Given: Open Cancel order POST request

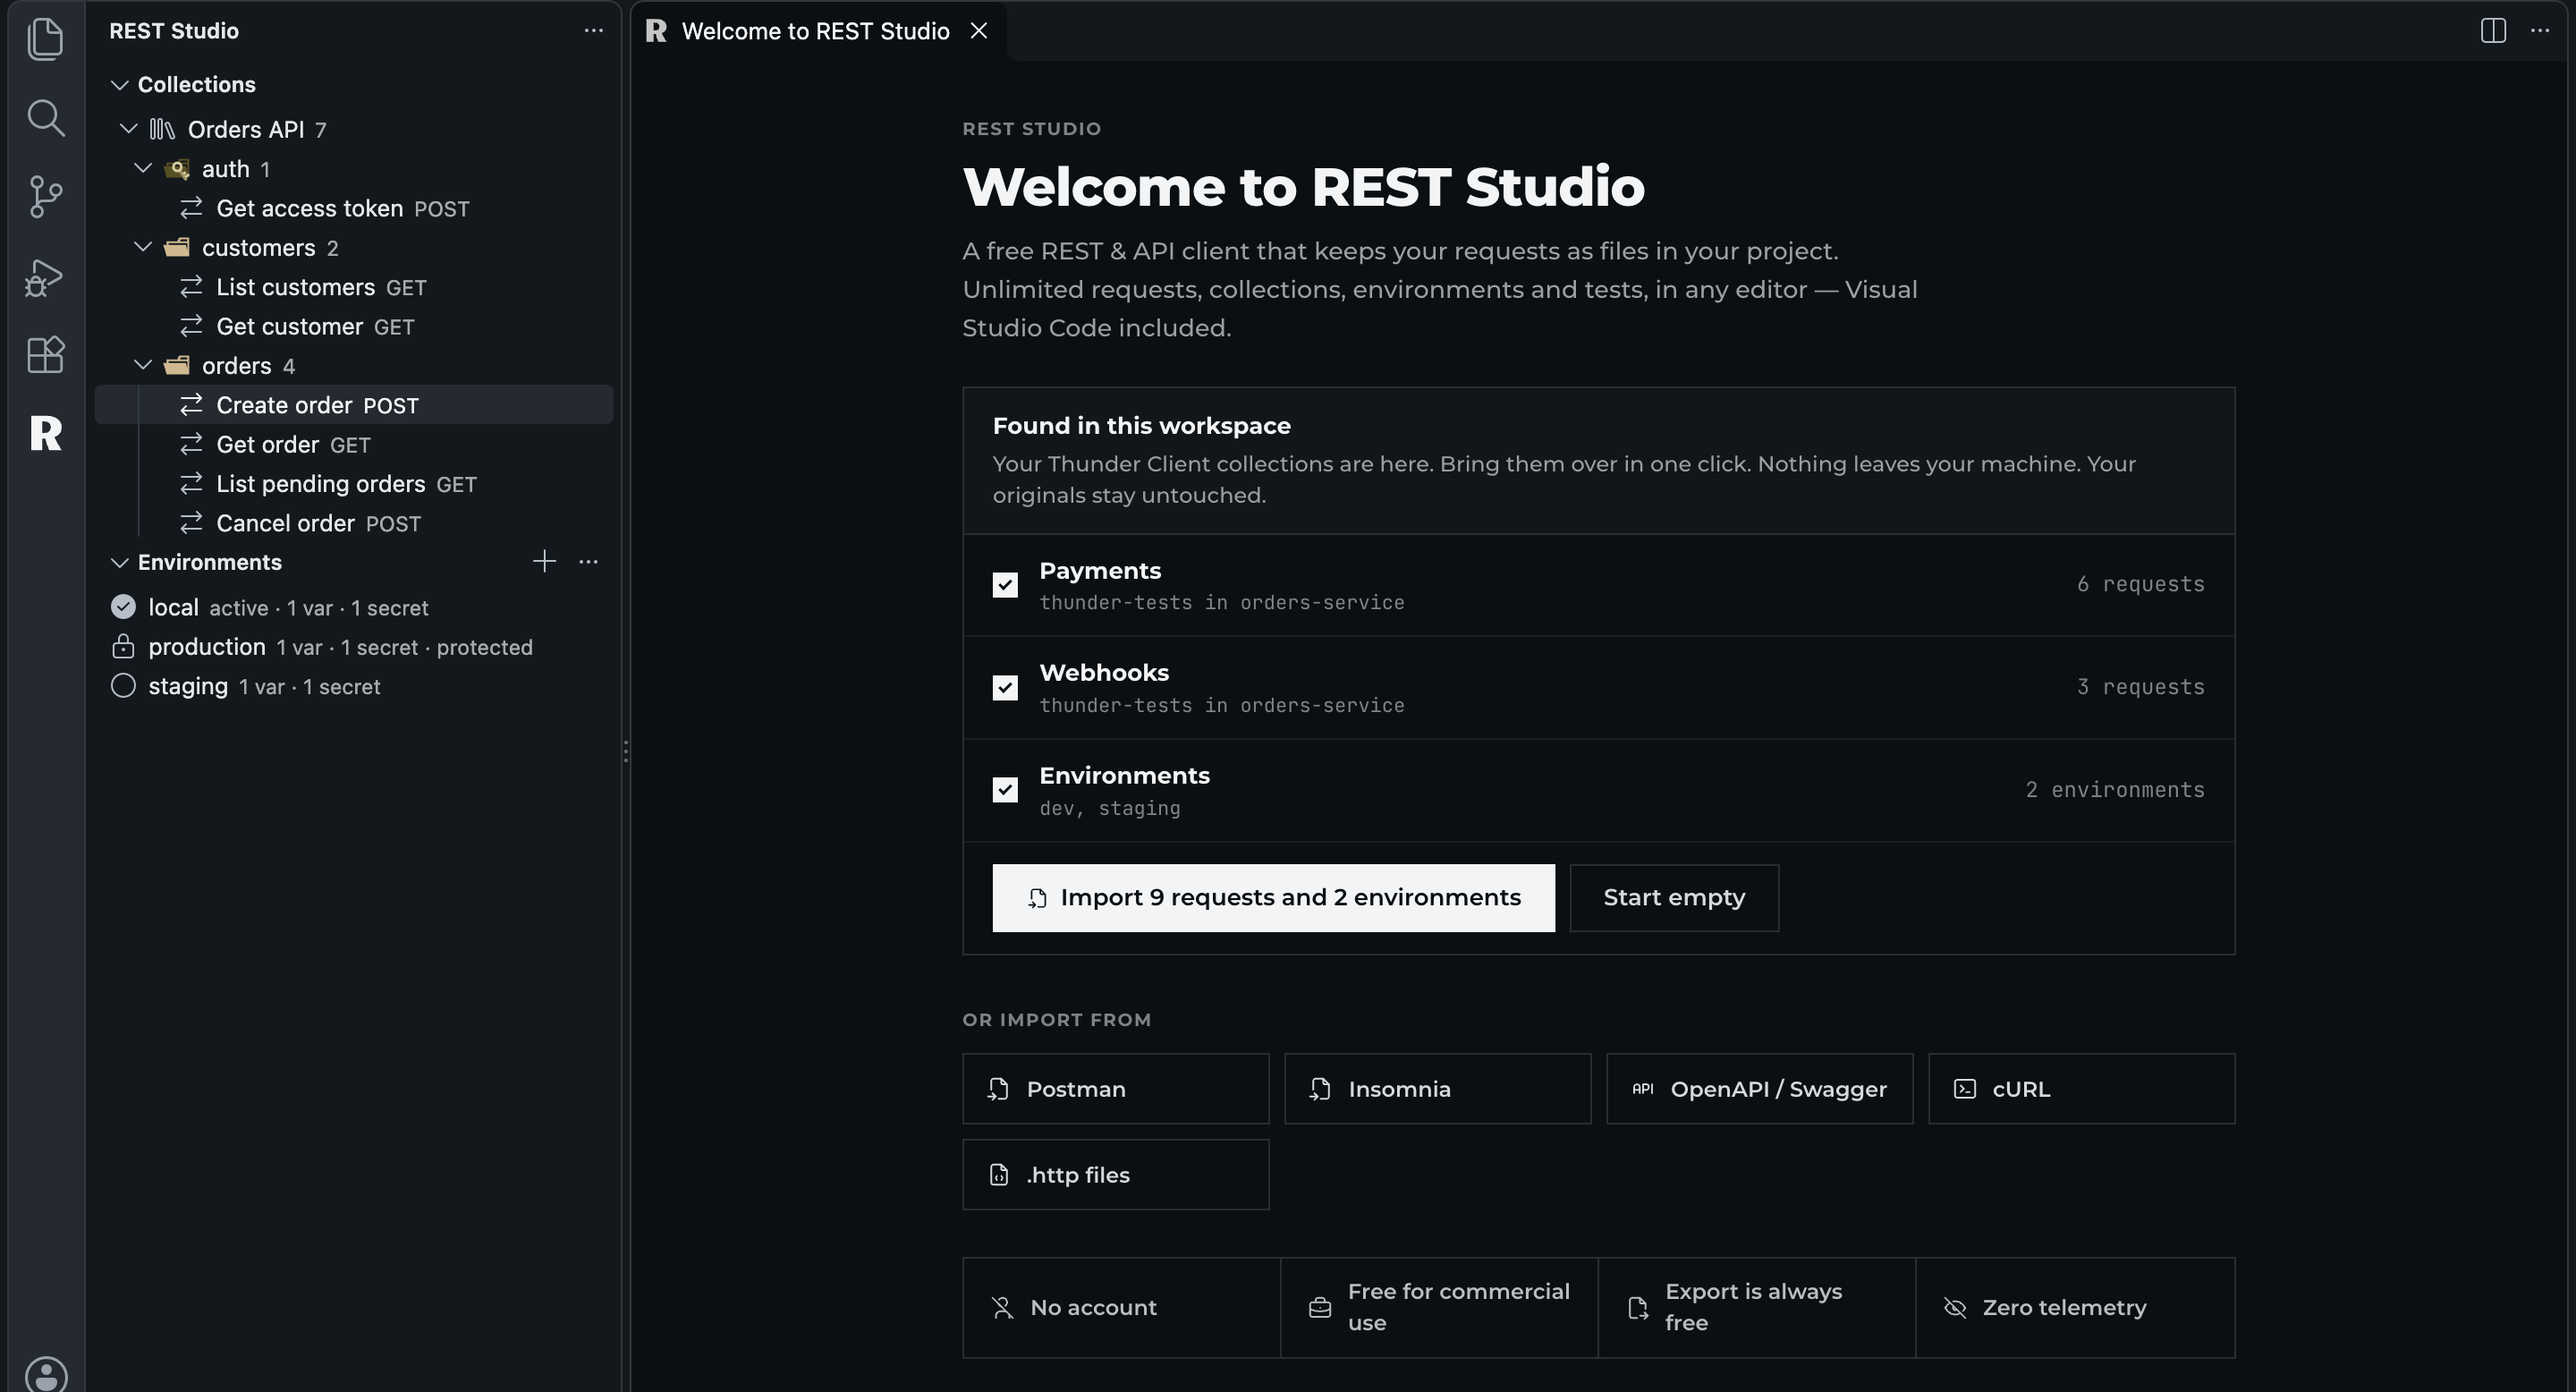Looking at the screenshot, I should pyautogui.click(x=354, y=523).
